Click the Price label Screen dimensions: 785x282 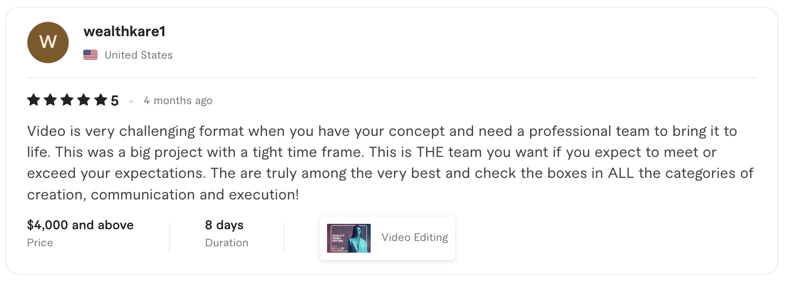[40, 242]
